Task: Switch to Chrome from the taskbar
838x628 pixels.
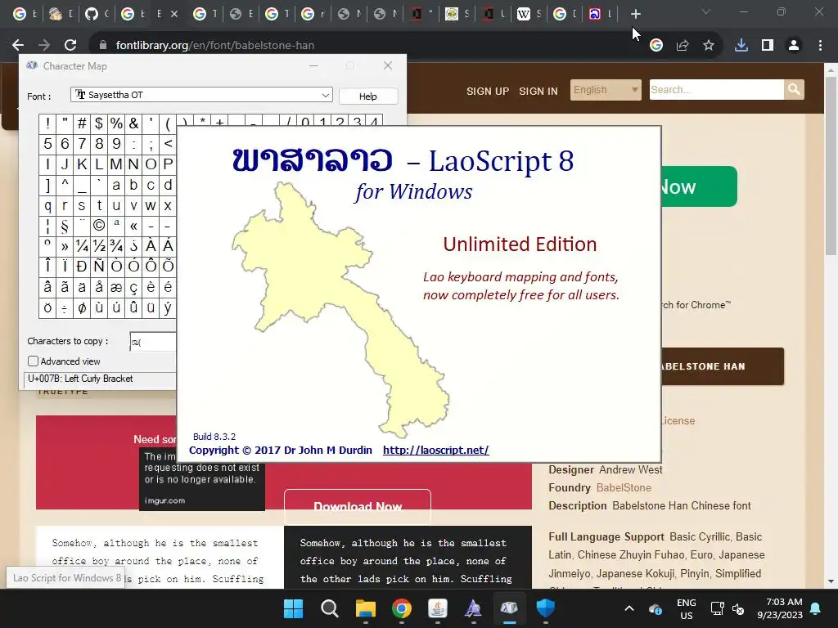Action: [x=401, y=608]
